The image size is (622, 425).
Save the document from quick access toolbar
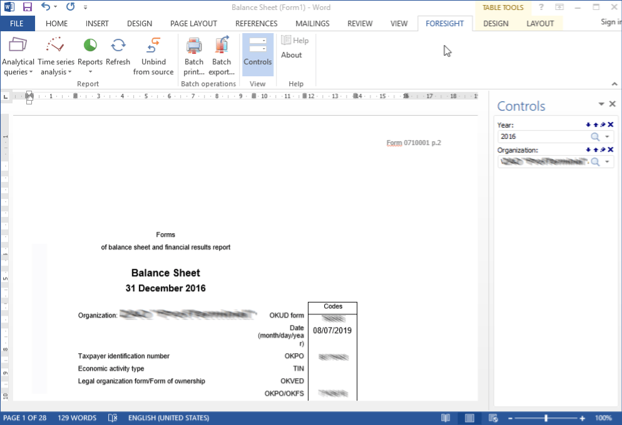point(27,7)
